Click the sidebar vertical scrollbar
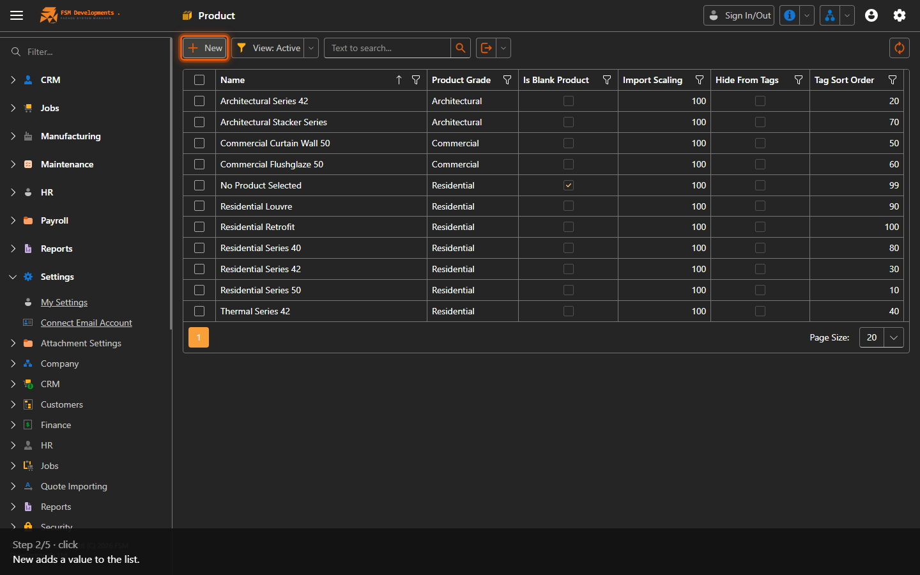This screenshot has height=575, width=920. [171, 184]
